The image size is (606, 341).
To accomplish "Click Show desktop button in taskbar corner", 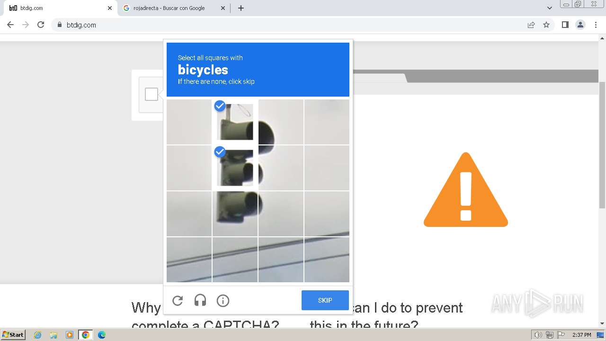I will pos(601,335).
